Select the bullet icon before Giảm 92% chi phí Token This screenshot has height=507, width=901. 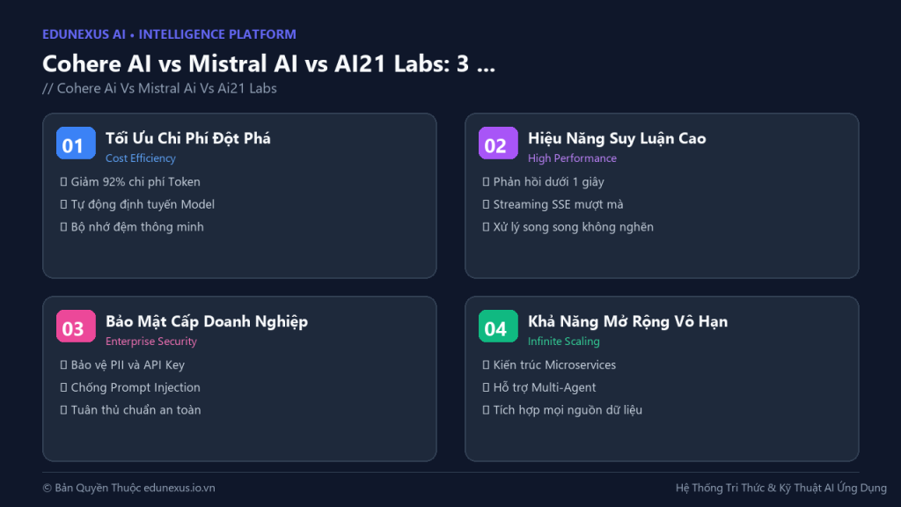63,181
